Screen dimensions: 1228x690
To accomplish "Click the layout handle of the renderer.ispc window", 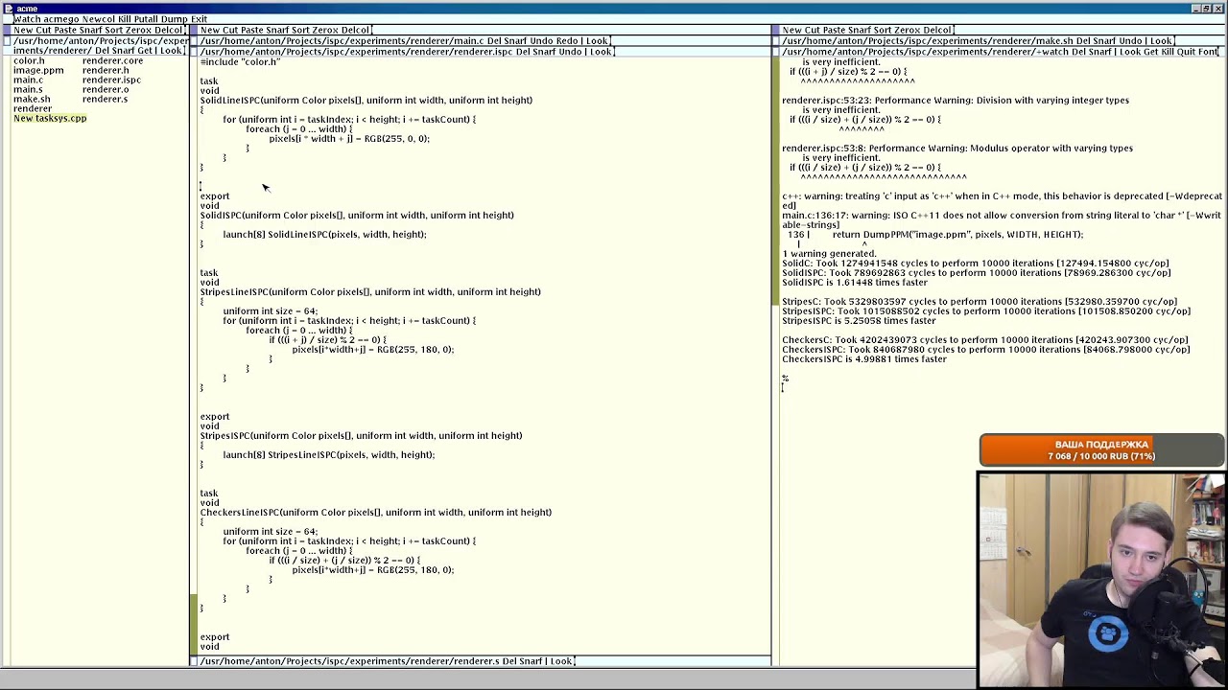I will click(x=194, y=52).
